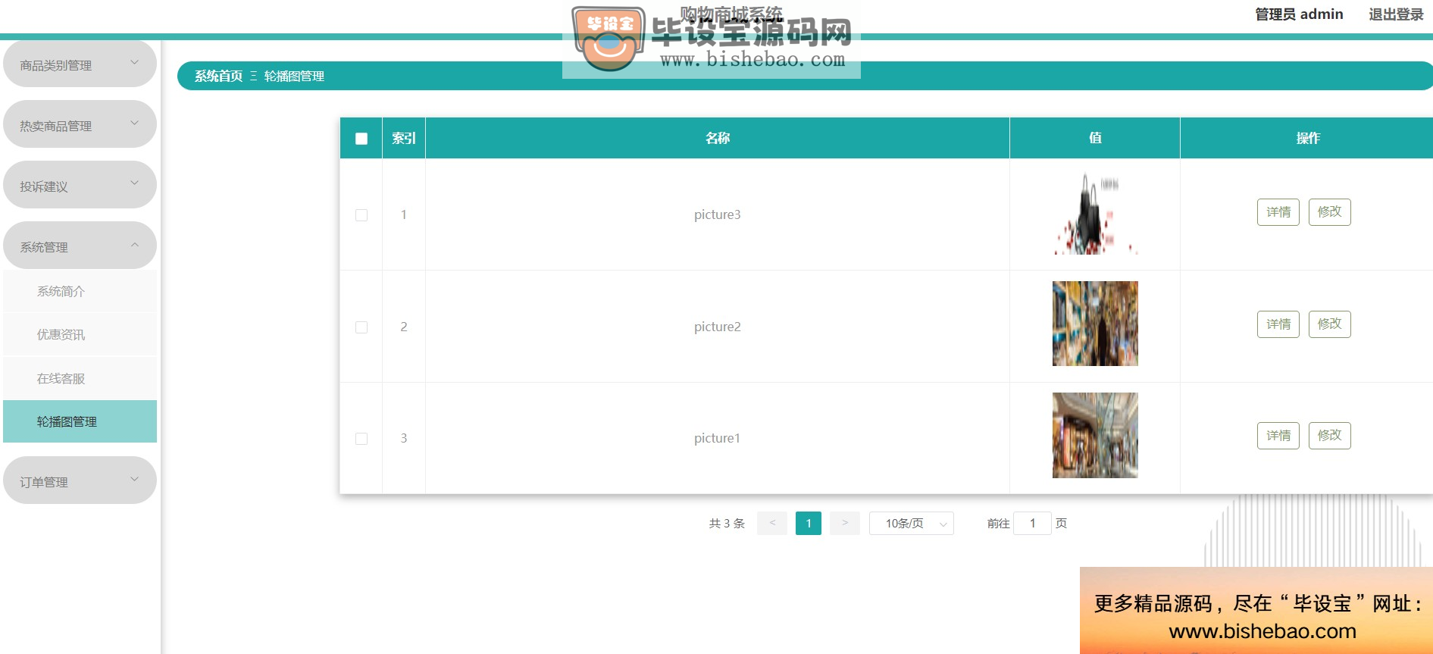Viewport: 1433px width, 654px height.
Task: Click 详情 button for picture3
Action: pyautogui.click(x=1278, y=212)
